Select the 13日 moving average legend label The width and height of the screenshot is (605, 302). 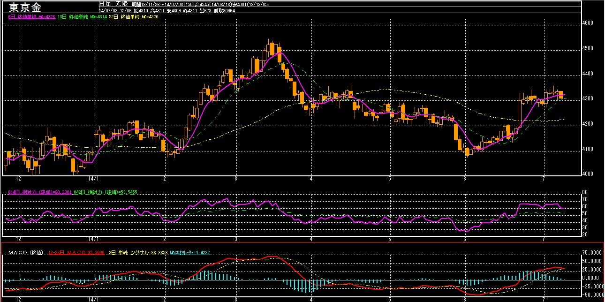(x=83, y=16)
